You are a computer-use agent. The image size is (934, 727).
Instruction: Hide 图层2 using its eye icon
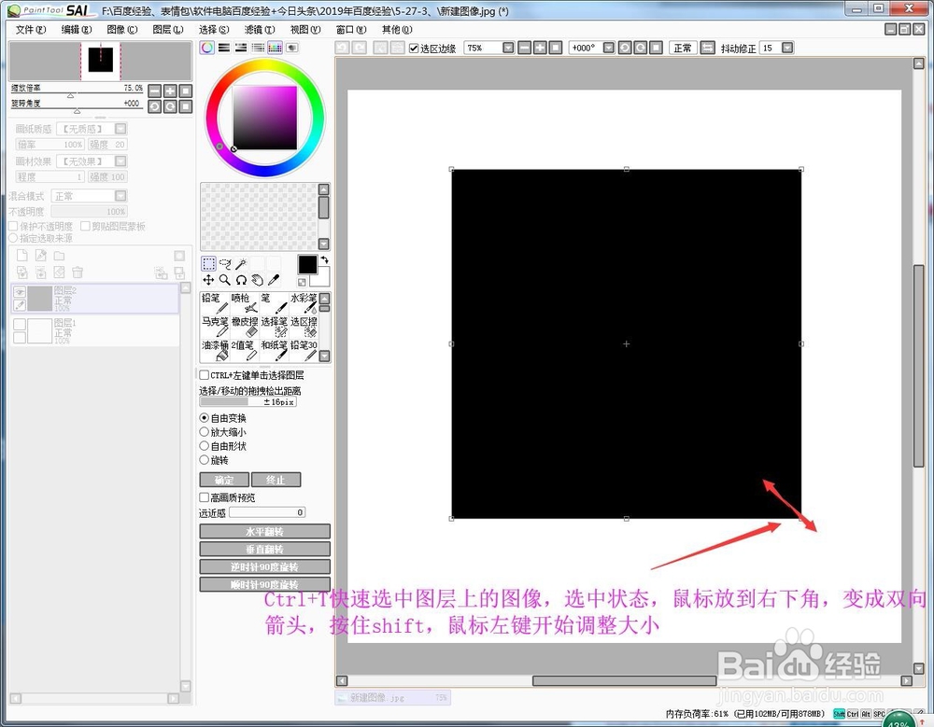(20, 292)
